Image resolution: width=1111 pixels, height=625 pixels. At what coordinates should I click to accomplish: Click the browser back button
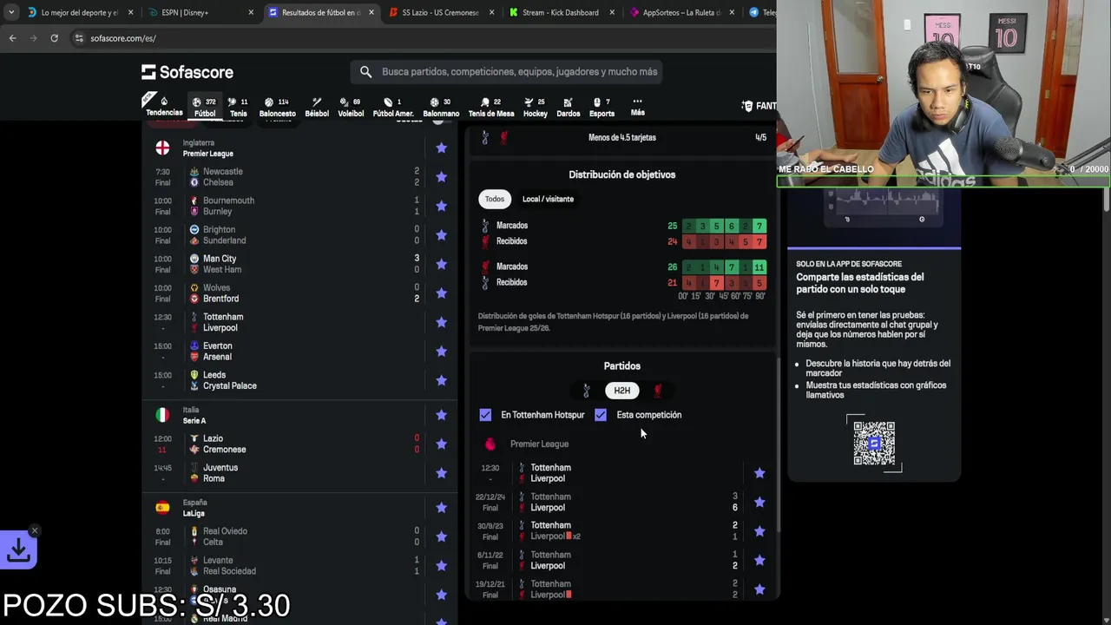click(x=12, y=38)
